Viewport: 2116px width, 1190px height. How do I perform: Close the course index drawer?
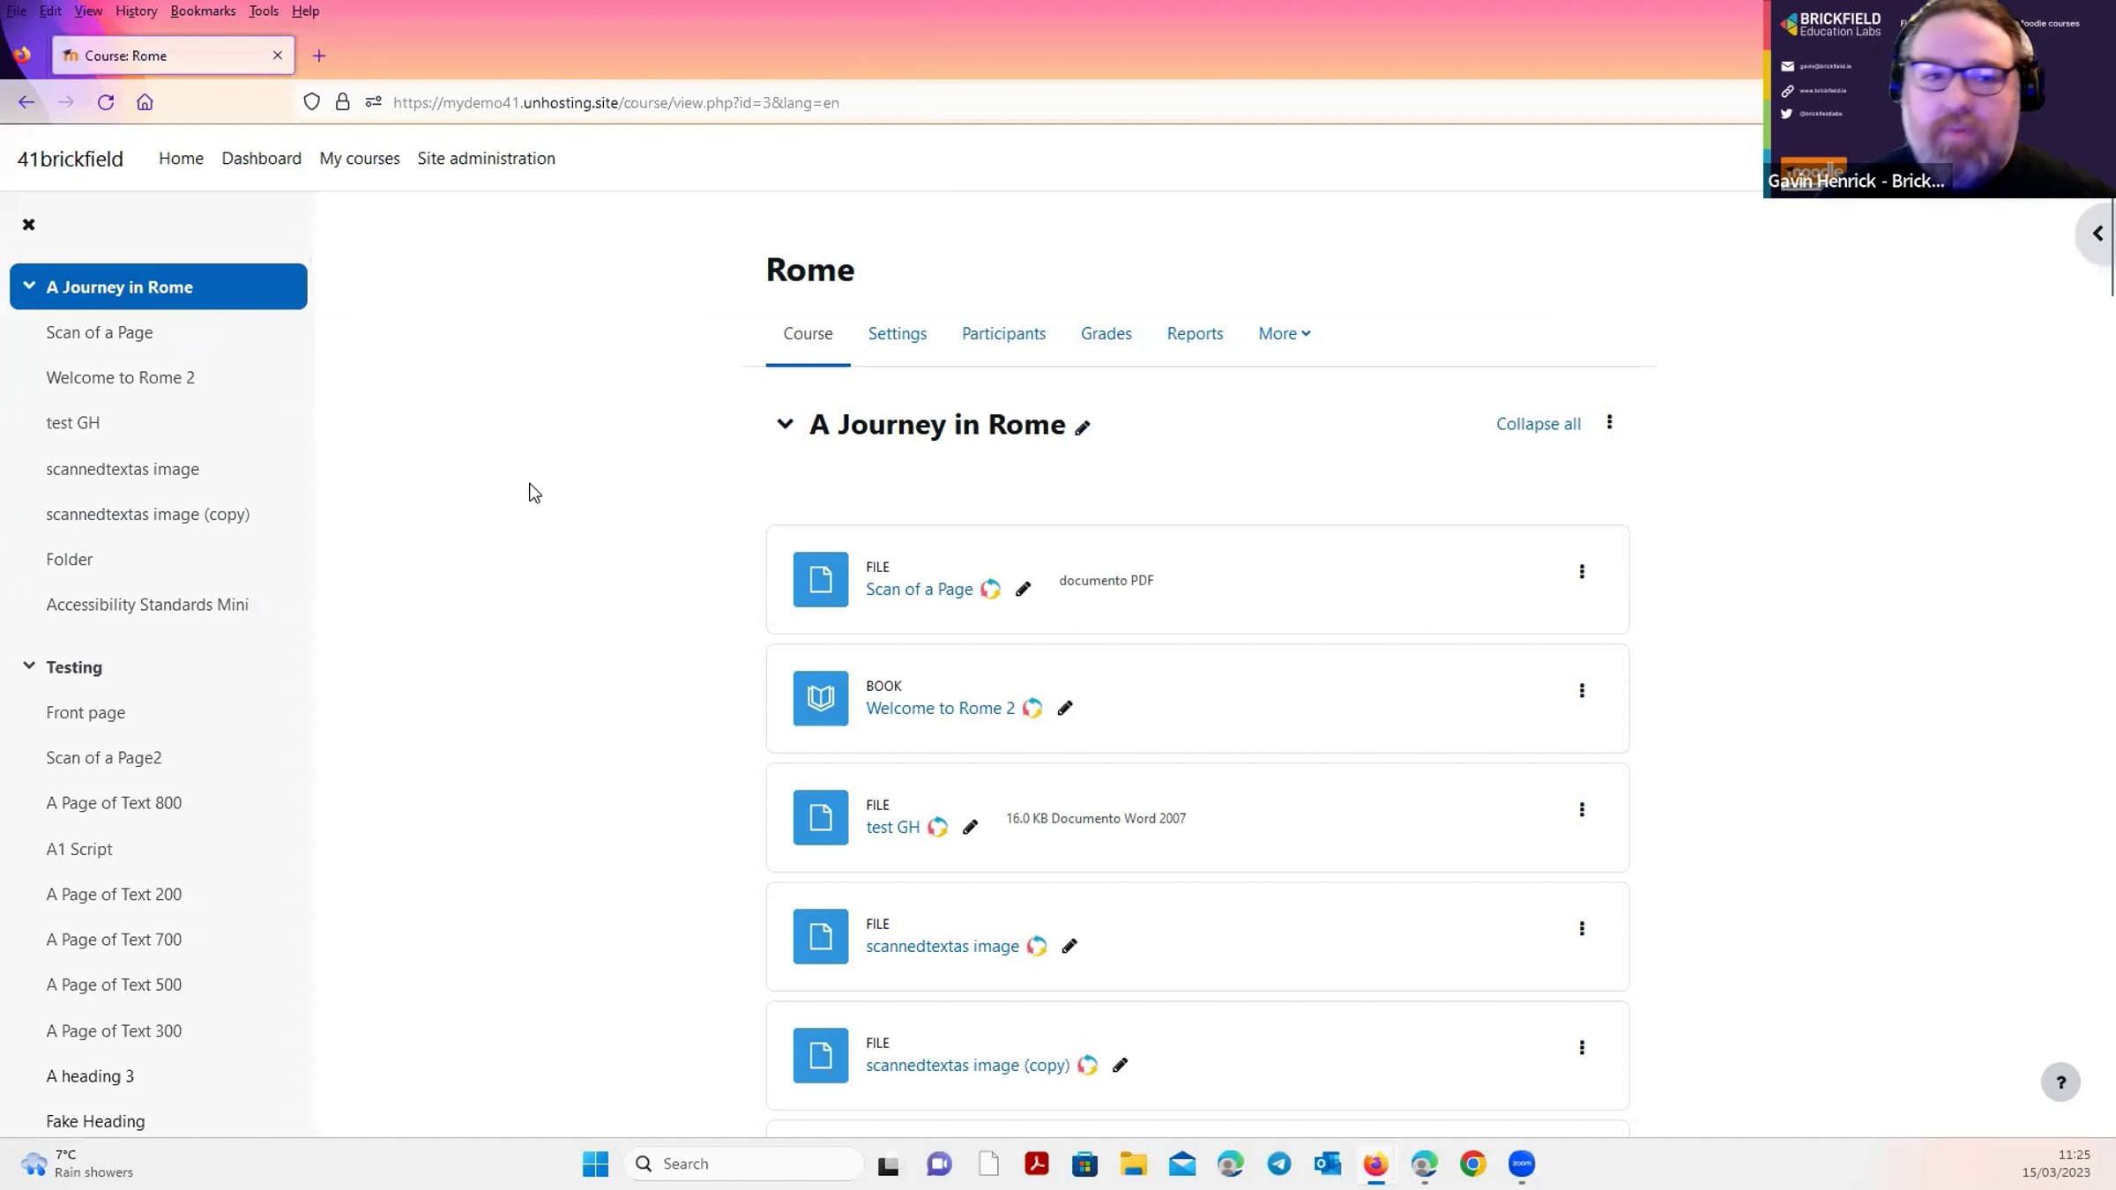pos(28,225)
